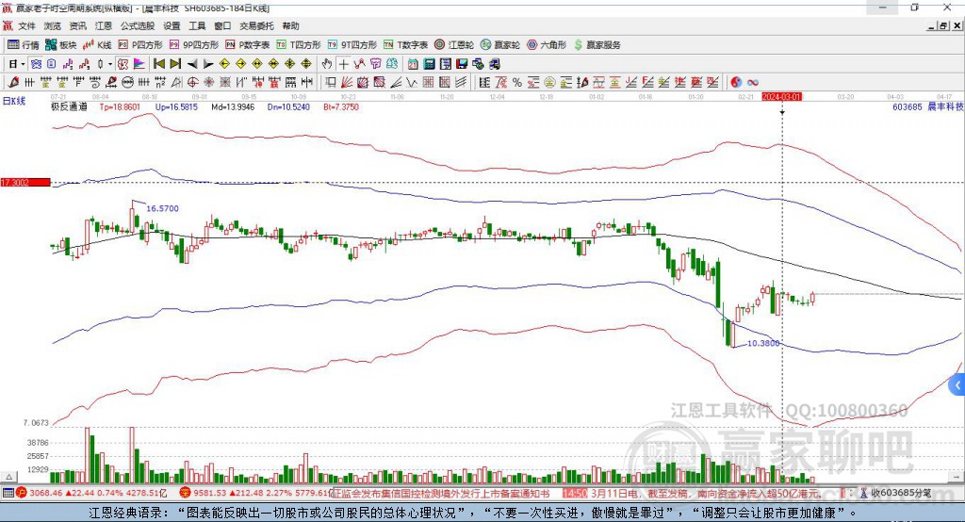Open the P数字表 number table
The width and height of the screenshot is (965, 522).
click(x=248, y=45)
